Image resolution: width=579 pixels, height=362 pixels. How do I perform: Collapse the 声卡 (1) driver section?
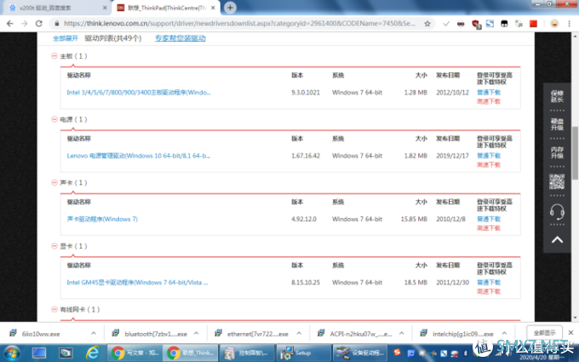[54, 182]
